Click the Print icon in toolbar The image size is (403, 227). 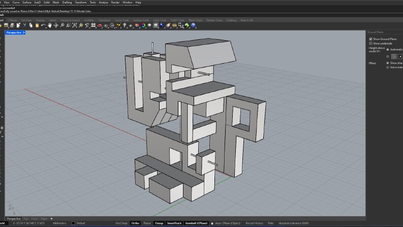pyautogui.click(x=12, y=25)
